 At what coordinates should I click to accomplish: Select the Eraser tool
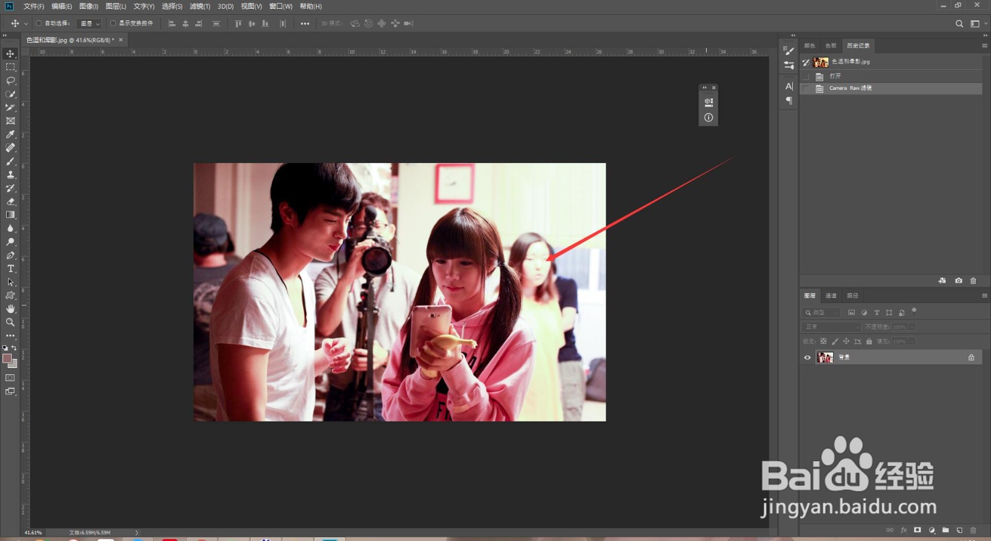click(x=11, y=201)
